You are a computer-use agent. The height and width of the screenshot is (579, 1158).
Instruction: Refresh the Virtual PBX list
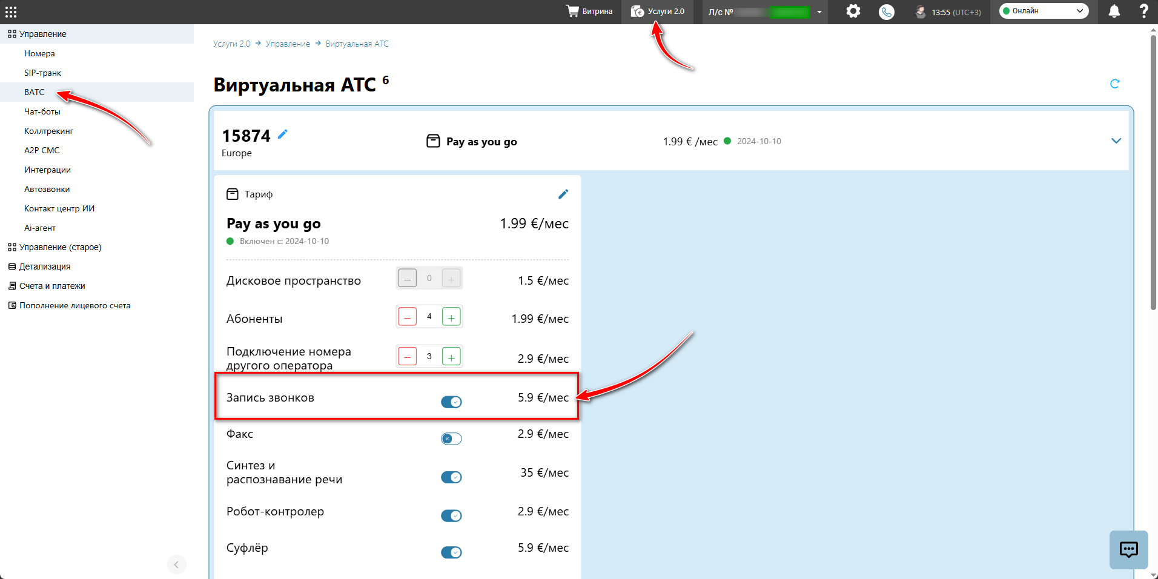[x=1114, y=84]
